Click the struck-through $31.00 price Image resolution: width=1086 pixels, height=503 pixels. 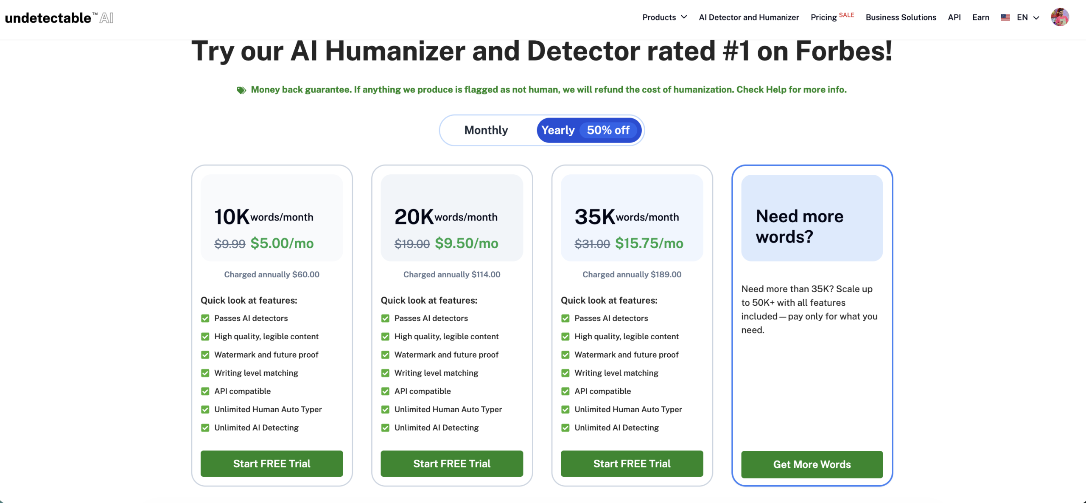(592, 244)
